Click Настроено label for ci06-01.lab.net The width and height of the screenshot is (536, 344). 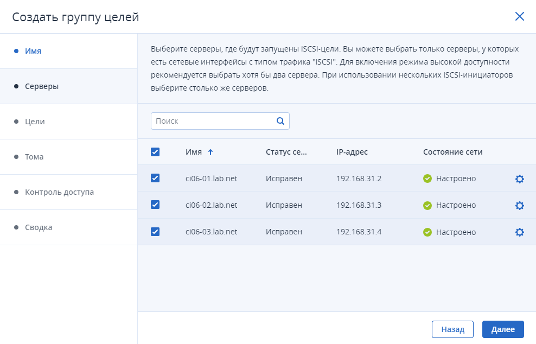click(x=456, y=179)
